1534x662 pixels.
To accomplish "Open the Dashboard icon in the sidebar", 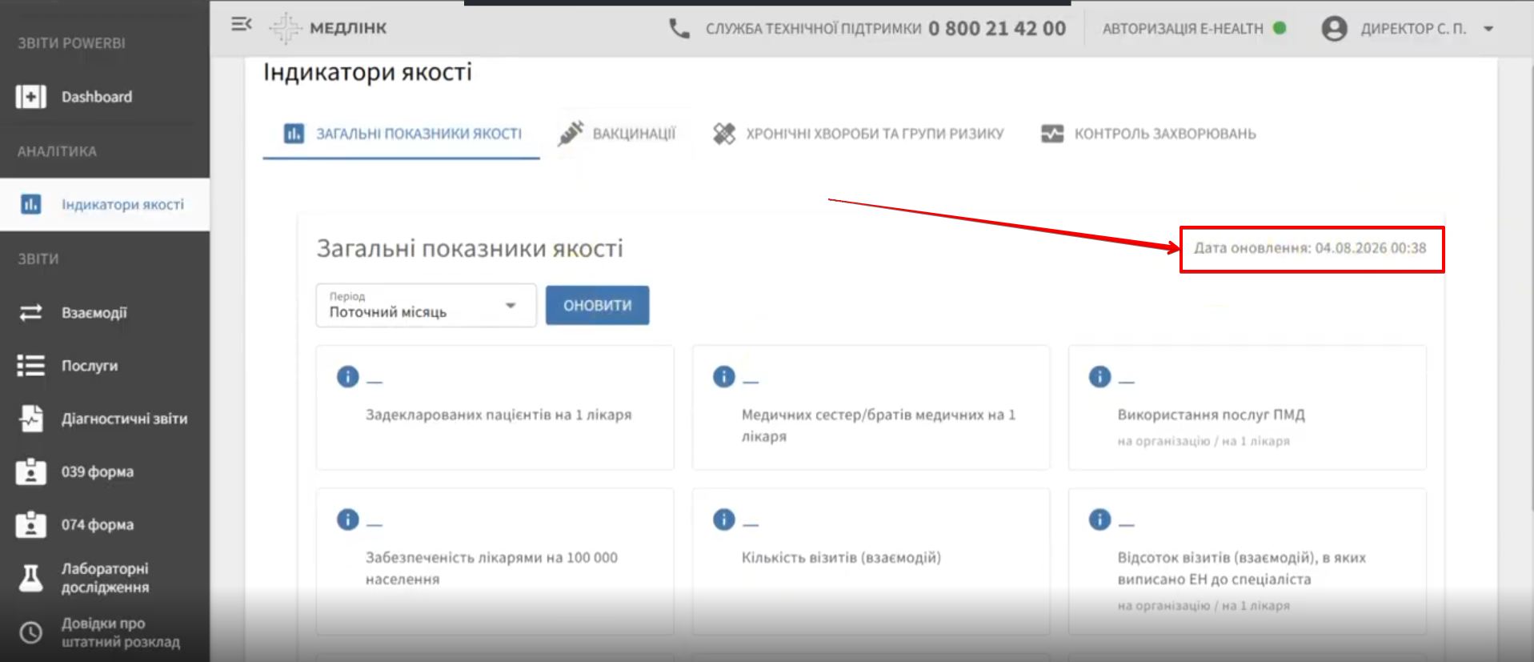I will pyautogui.click(x=31, y=97).
